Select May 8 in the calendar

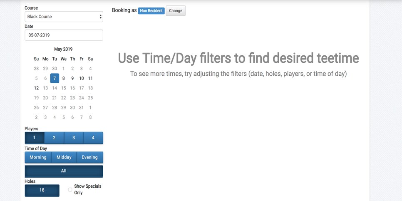pos(64,78)
